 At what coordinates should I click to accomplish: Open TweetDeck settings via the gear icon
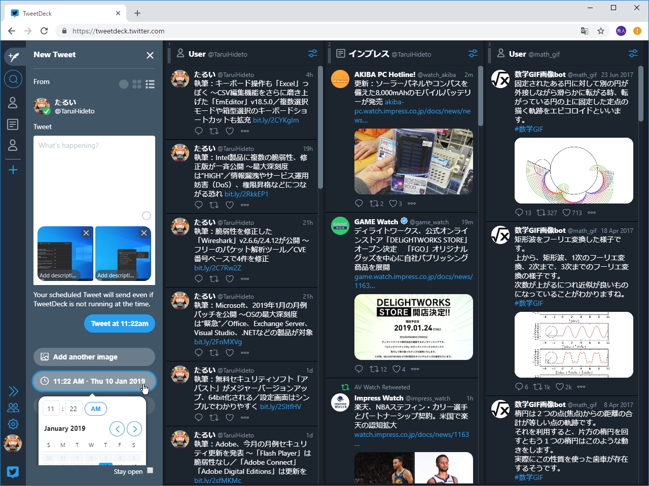coord(14,424)
